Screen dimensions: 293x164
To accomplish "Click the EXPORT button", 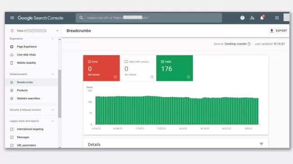I will (x=279, y=31).
